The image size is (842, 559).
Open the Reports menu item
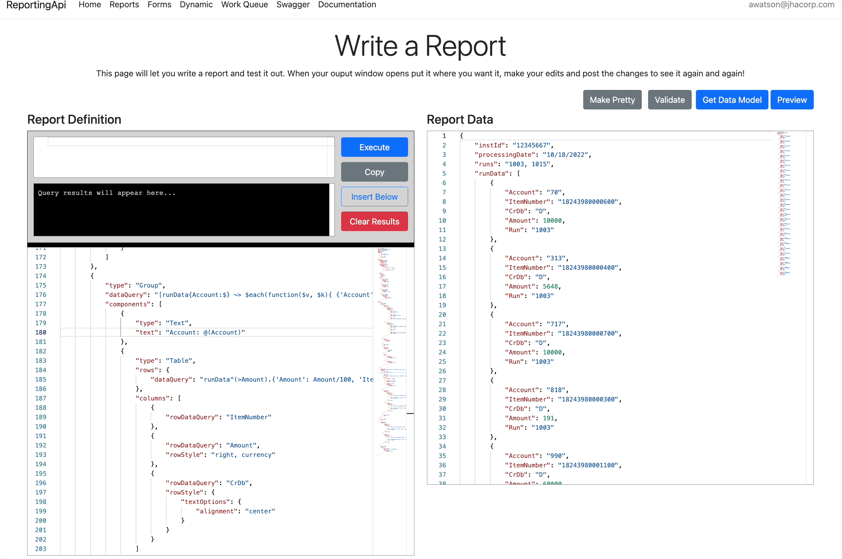tap(124, 5)
